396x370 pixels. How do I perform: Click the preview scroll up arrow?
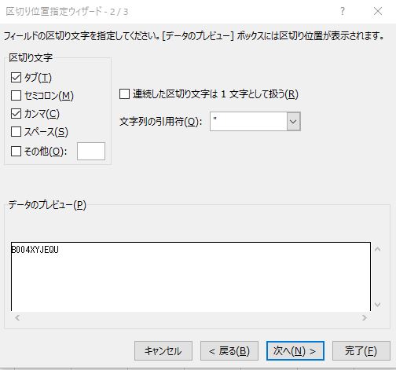377,249
